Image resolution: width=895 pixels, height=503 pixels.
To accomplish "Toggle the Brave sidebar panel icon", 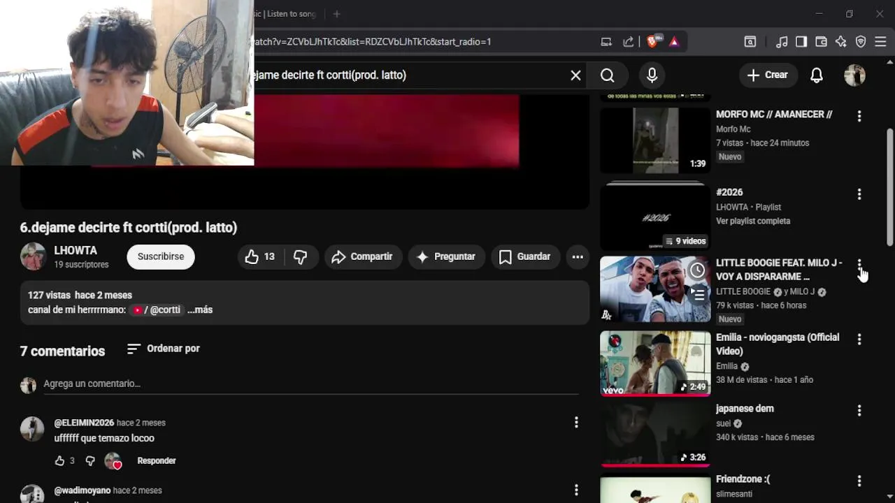I will tap(801, 42).
